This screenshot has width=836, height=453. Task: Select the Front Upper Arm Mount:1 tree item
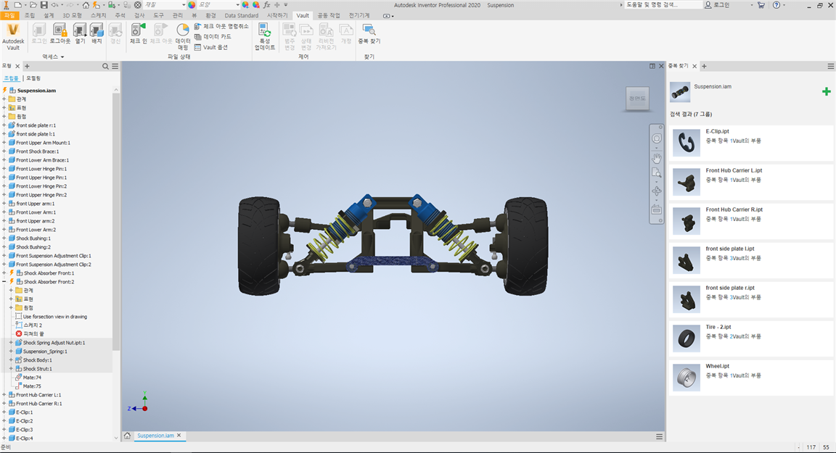click(43, 143)
